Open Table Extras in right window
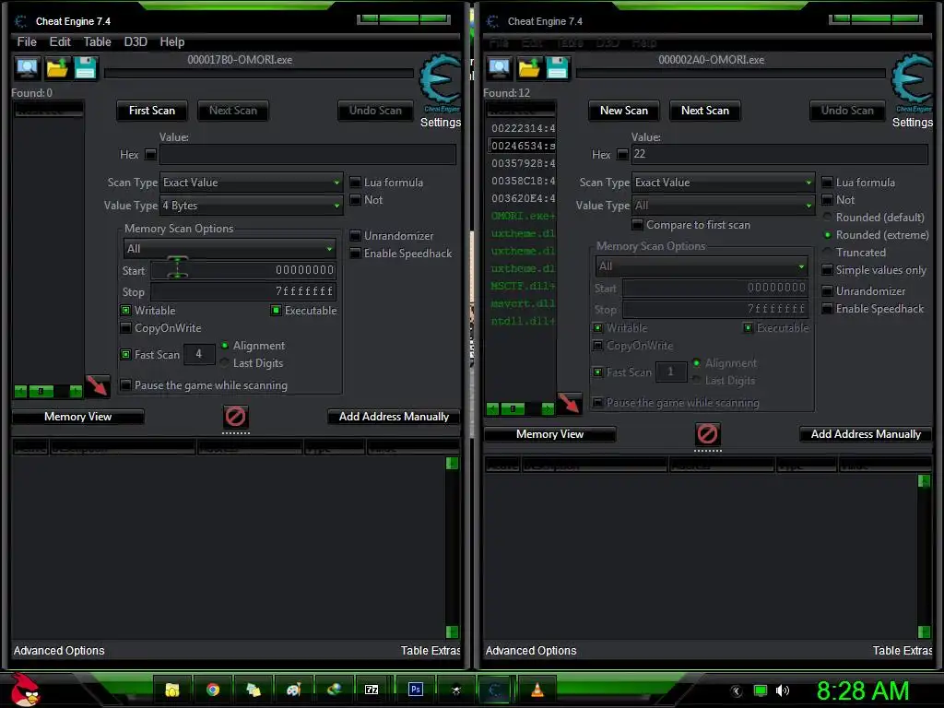This screenshot has width=944, height=708. 903,651
